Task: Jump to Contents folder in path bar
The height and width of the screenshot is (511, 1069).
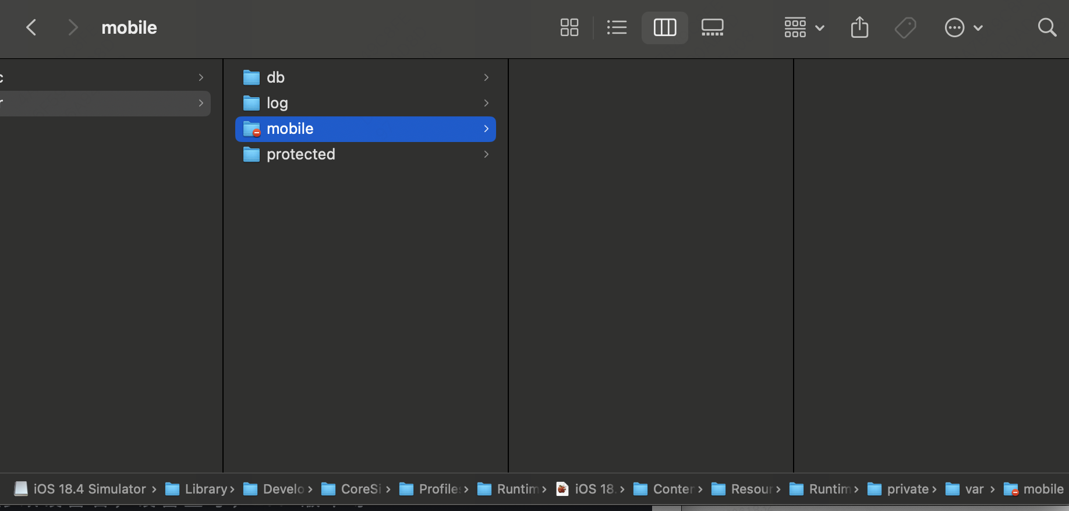Action: point(664,489)
